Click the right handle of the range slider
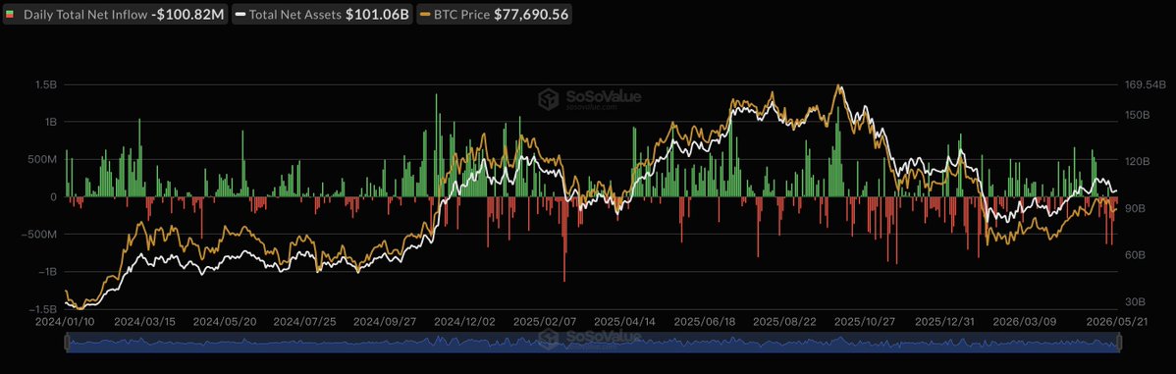The height and width of the screenshot is (374, 1176). tap(1119, 344)
